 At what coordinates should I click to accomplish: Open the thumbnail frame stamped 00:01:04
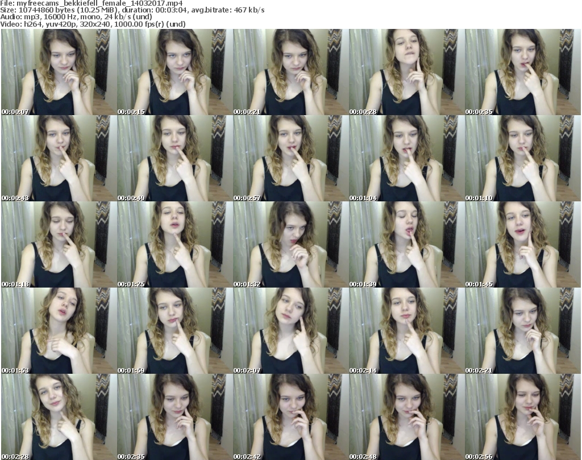pos(406,158)
